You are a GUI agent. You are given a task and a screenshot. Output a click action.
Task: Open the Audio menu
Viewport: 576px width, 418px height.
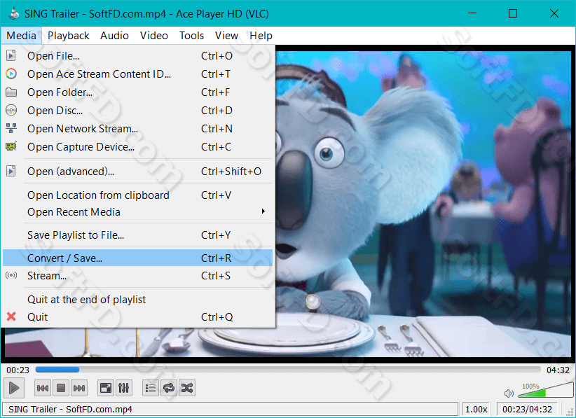pos(114,36)
